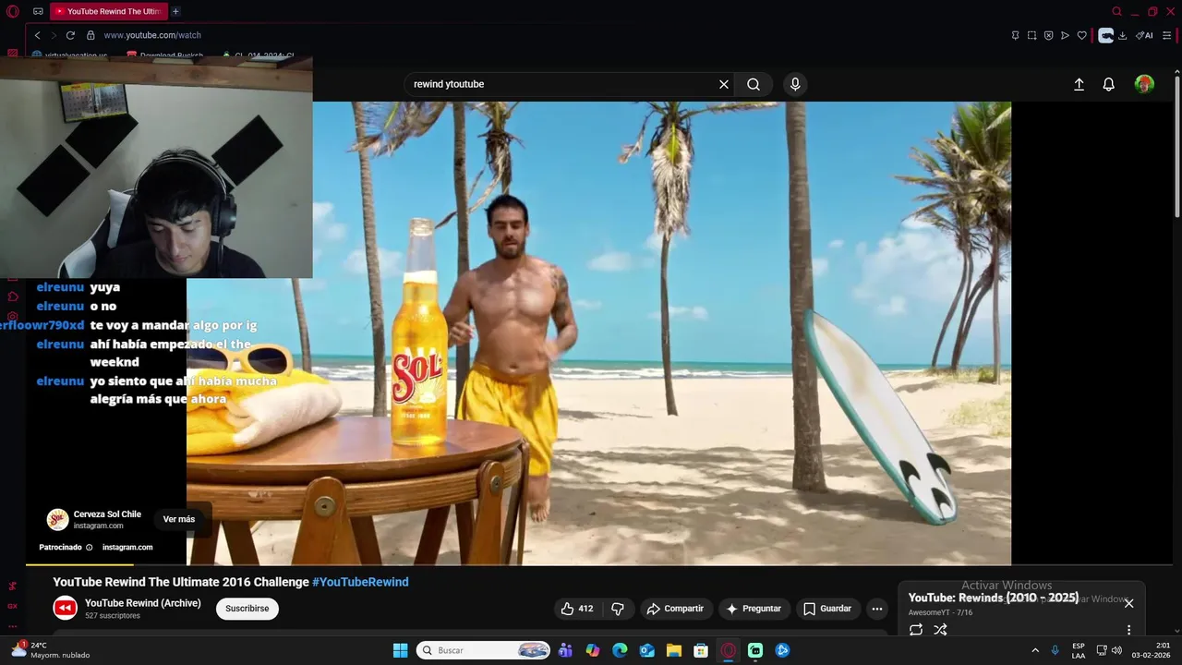Reload the current page

click(x=70, y=35)
